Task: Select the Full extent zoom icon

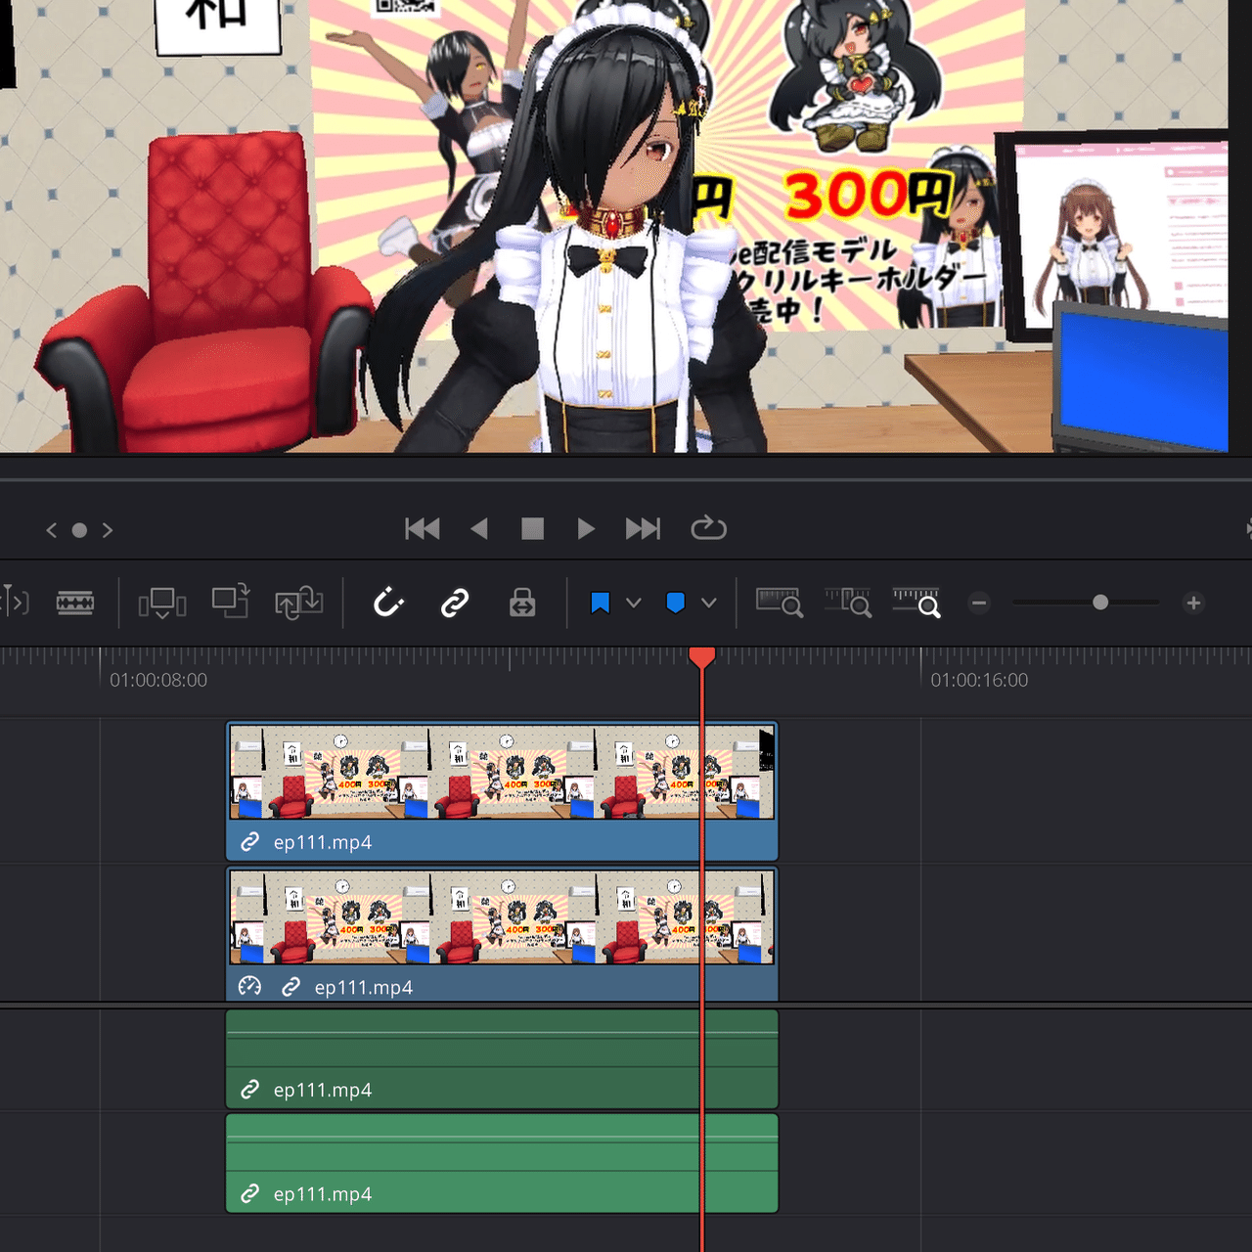Action: pos(780,603)
